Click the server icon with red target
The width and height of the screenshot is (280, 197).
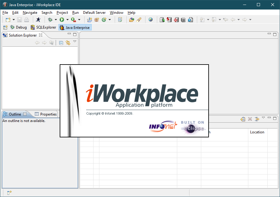[x=176, y=20]
